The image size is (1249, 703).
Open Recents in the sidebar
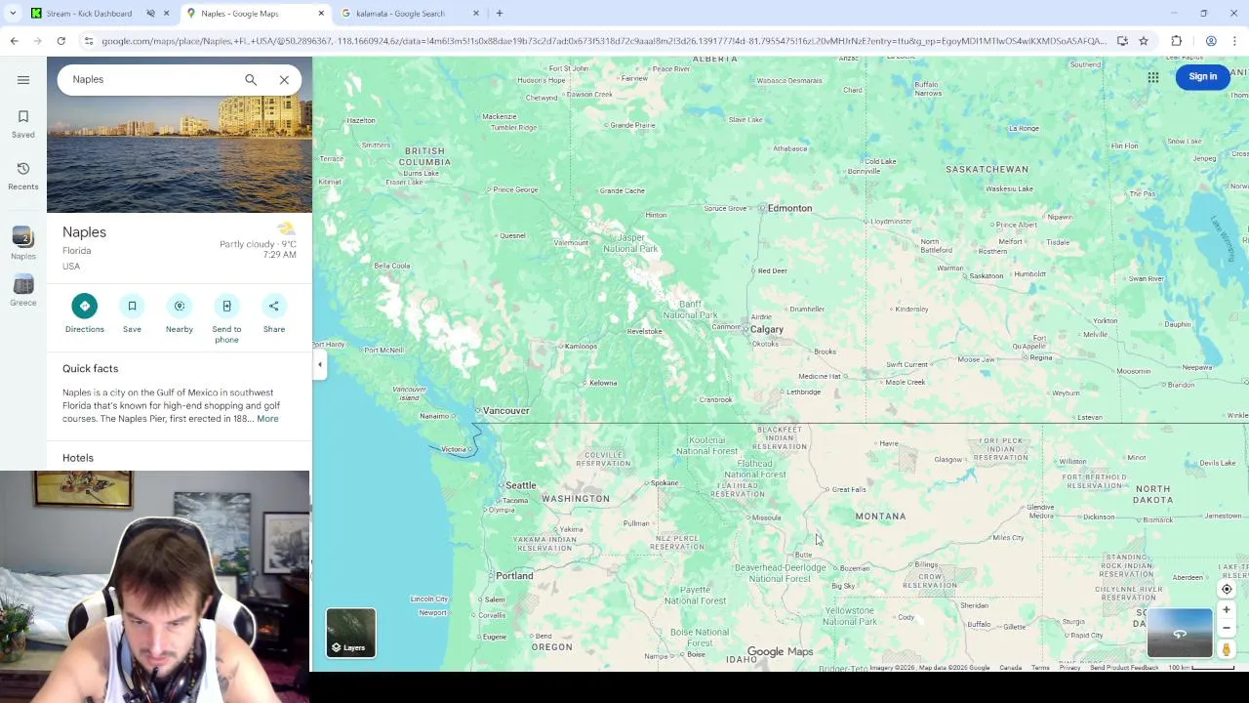pyautogui.click(x=23, y=176)
